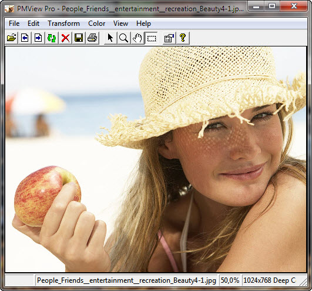312x291 pixels.
Task: Print image using the printer icon
Action: [92, 38]
